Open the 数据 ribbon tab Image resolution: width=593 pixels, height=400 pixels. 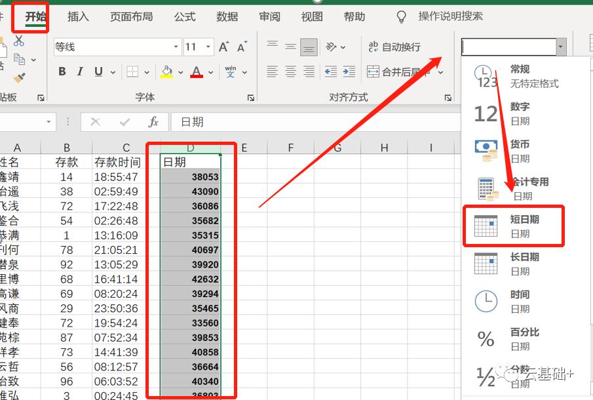coord(227,18)
